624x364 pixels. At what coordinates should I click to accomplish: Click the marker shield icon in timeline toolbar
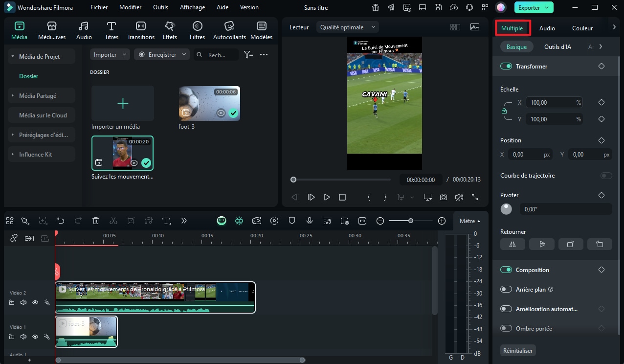(292, 221)
